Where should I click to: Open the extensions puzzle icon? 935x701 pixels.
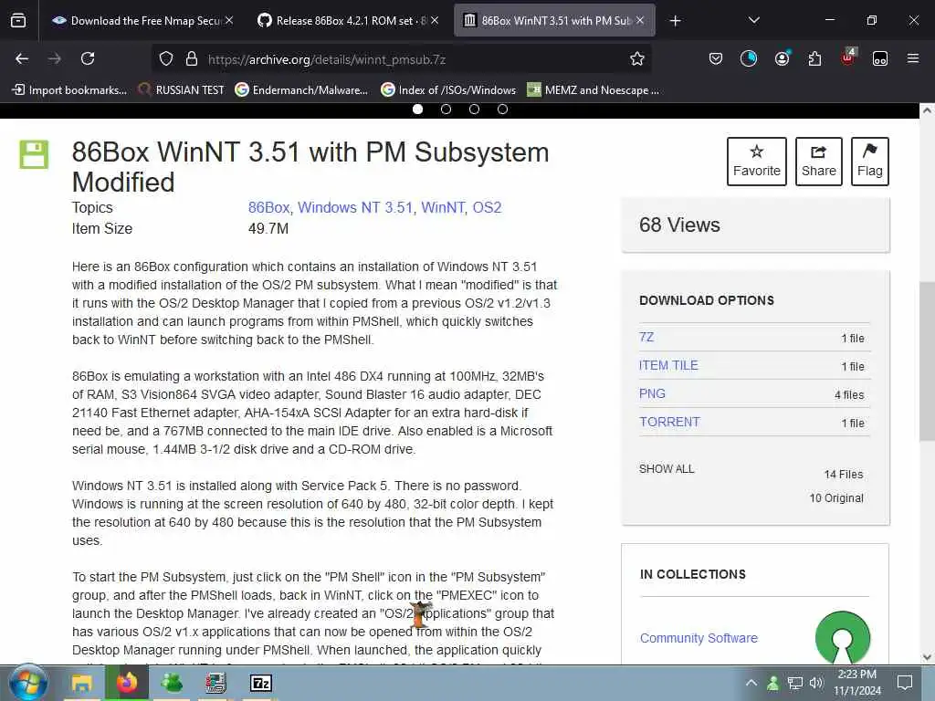click(814, 58)
